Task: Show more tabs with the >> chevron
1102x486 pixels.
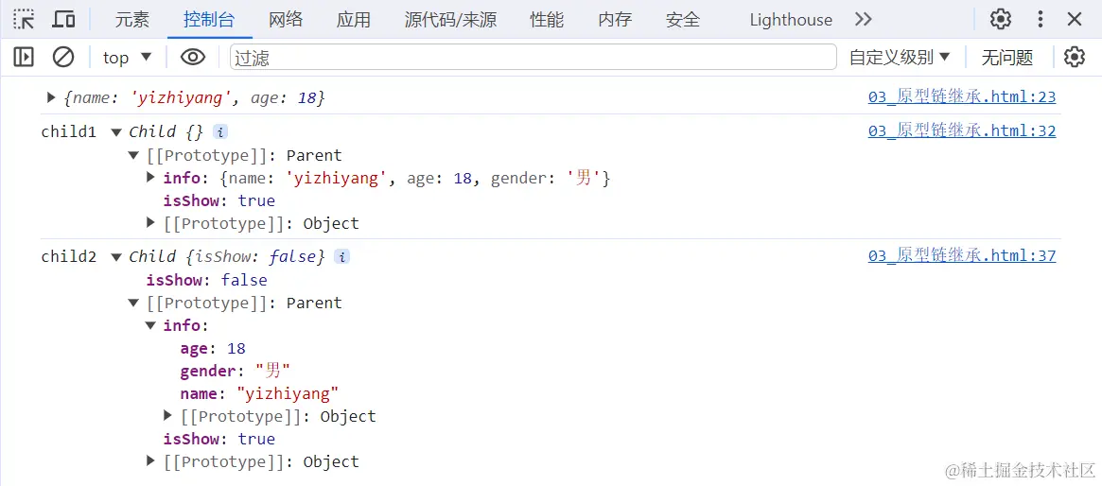Action: (x=863, y=19)
